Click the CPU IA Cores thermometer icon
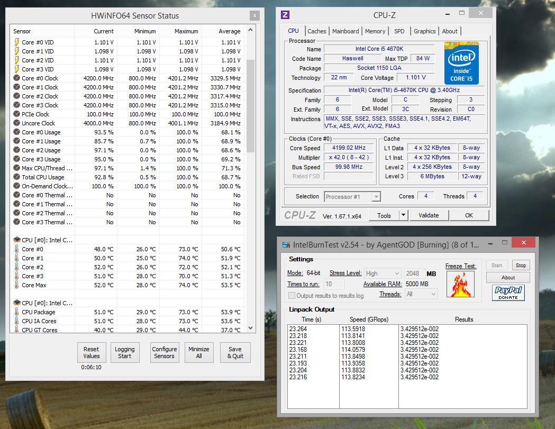The height and width of the screenshot is (429, 555). coord(16,321)
